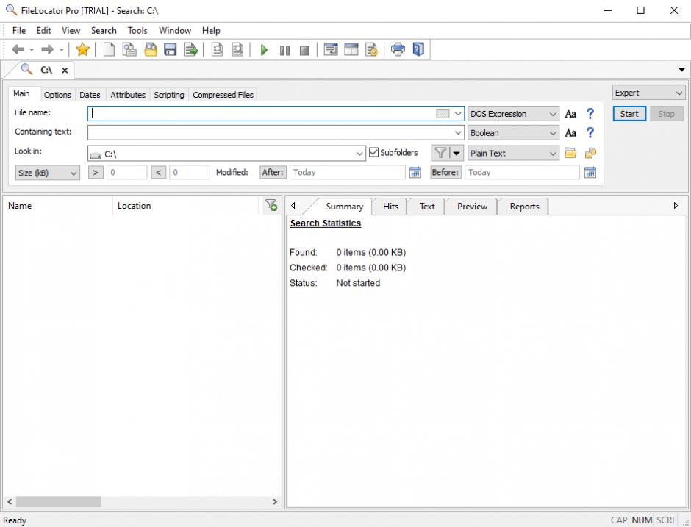This screenshot has width=691, height=527.
Task: Click the Back navigation arrow in toolbar
Action: [x=18, y=49]
